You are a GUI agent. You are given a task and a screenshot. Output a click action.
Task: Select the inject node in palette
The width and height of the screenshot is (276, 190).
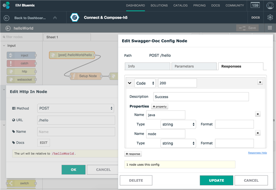point(21,55)
